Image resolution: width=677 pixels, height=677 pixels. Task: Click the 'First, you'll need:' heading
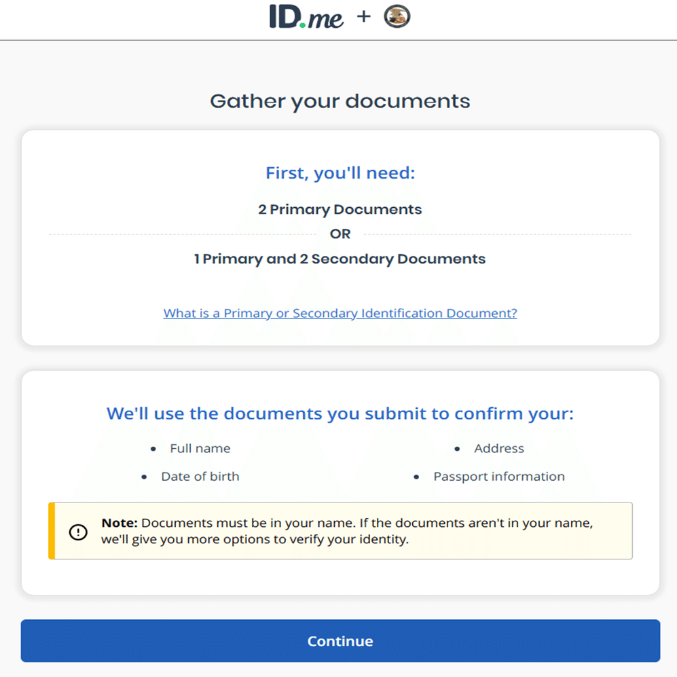(340, 173)
